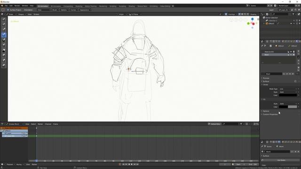Click the Use Nodes button

pos(281,160)
